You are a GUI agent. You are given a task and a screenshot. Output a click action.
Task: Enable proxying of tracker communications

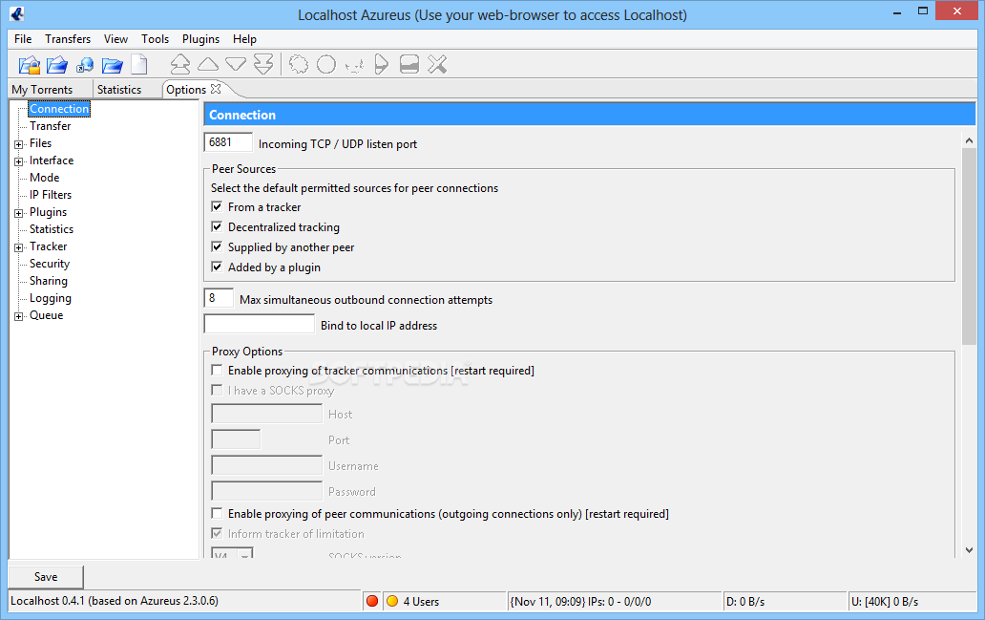[x=217, y=370]
